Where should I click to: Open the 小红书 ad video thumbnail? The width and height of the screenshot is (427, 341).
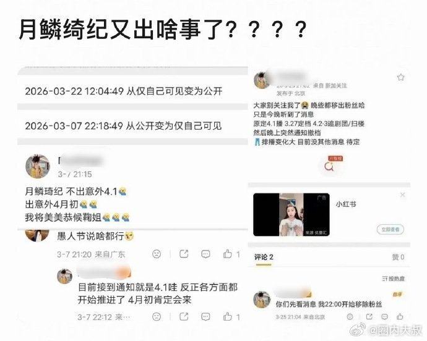(x=291, y=214)
